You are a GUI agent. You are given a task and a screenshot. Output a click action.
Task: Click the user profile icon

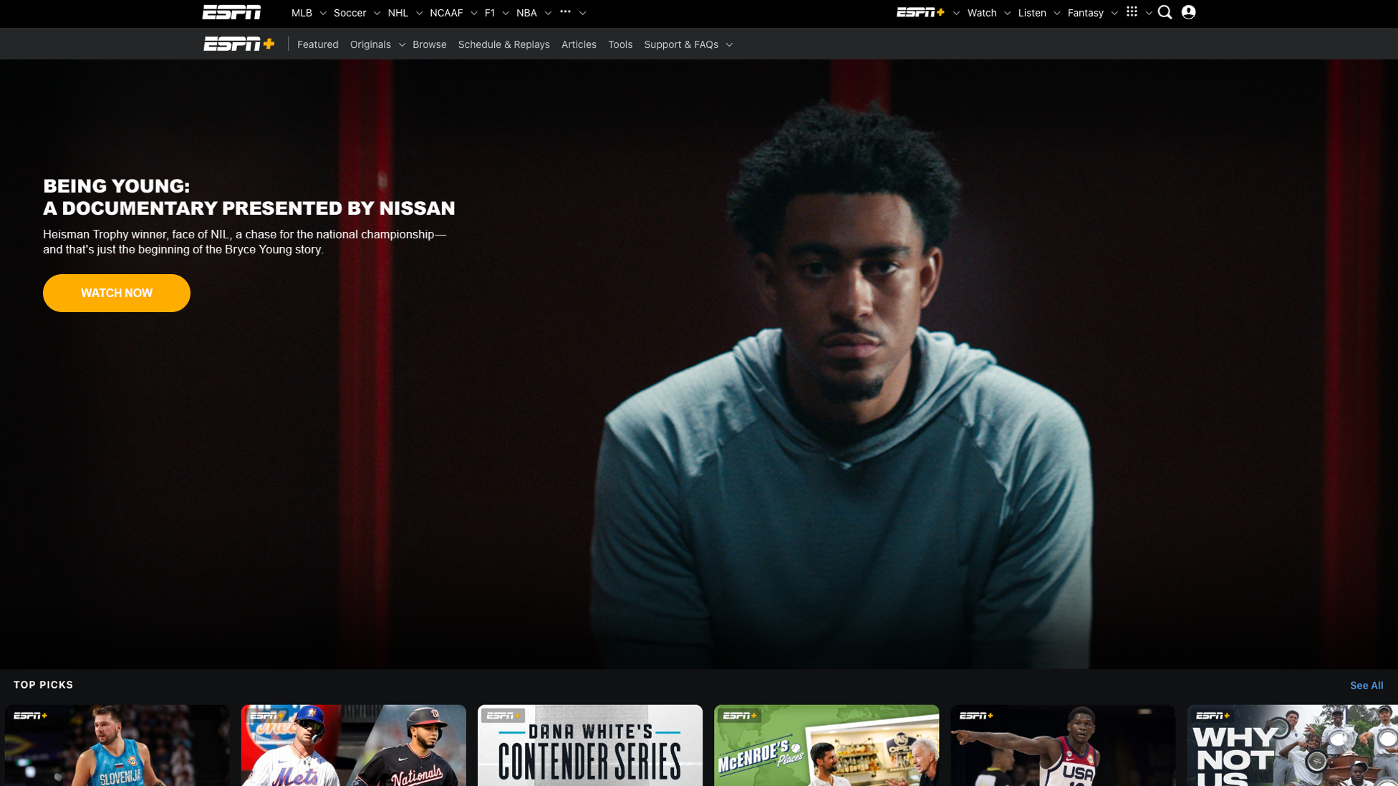[x=1188, y=12]
